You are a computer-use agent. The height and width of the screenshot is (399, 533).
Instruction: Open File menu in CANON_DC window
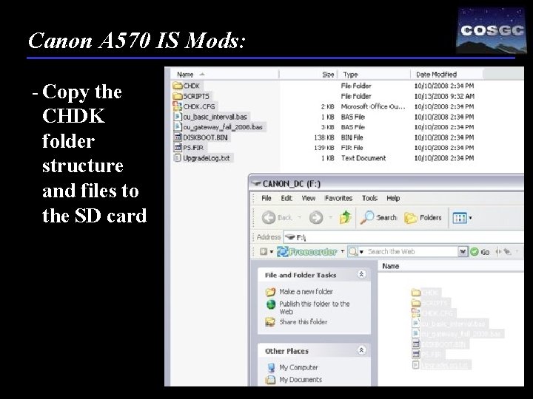coord(266,198)
